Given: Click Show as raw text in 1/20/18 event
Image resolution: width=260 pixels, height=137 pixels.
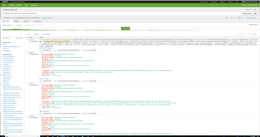Looking at the screenshot, I should pyautogui.click(x=44, y=79).
